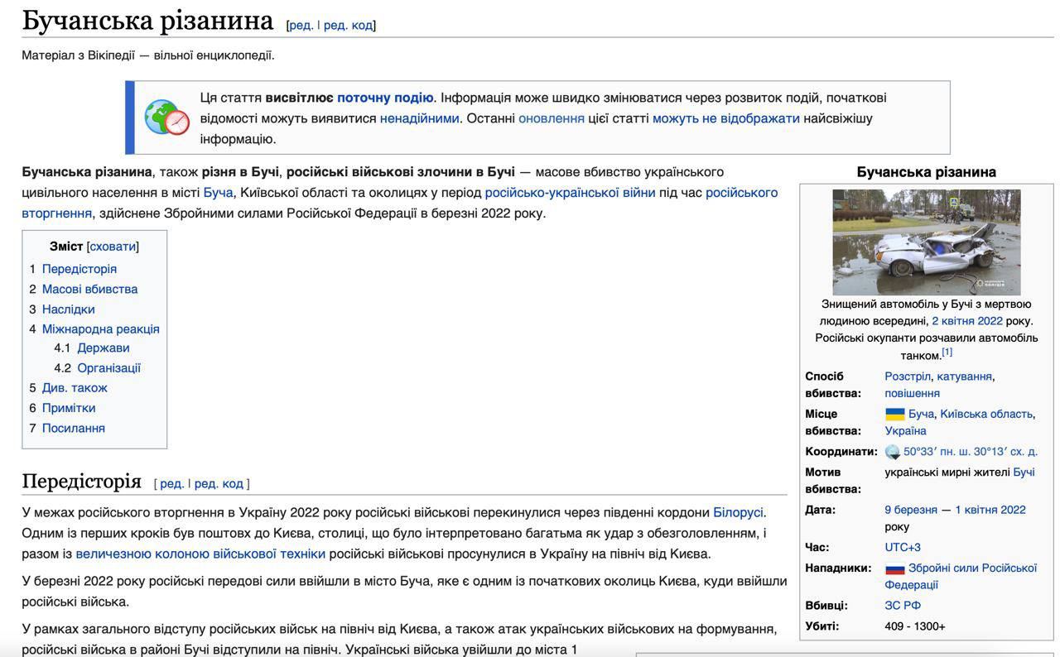1060x657 pixels.
Task: Open '2 квітня 2022' link in the photo caption
Action: pos(967,321)
